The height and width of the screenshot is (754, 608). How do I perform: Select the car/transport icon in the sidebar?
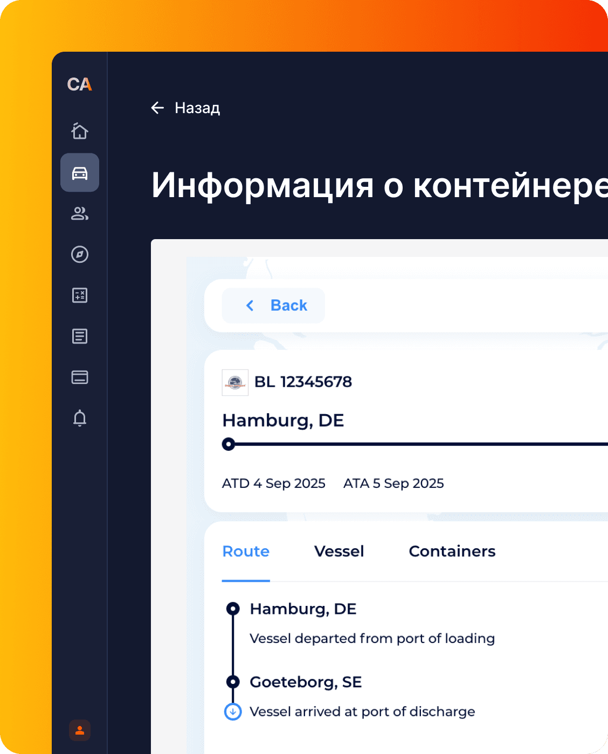[79, 173]
